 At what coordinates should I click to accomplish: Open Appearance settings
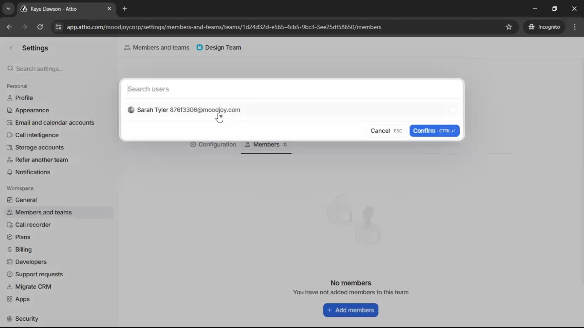point(32,110)
